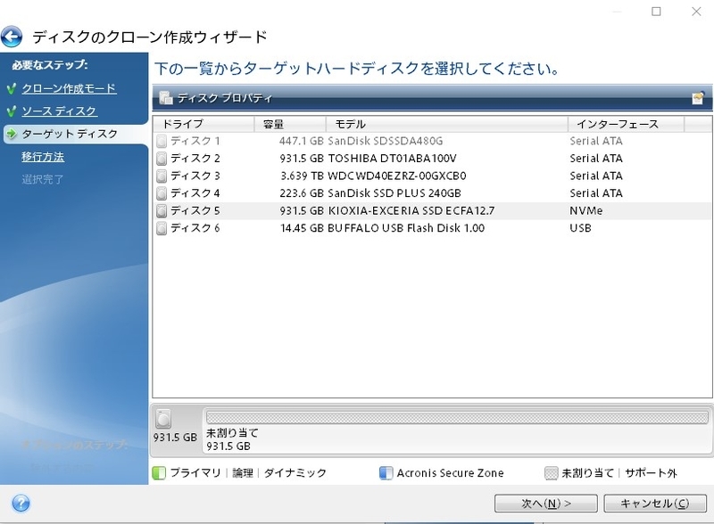Click the disk icon of ディスク 2
Viewport: 714px width, 524px height.
pos(162,159)
